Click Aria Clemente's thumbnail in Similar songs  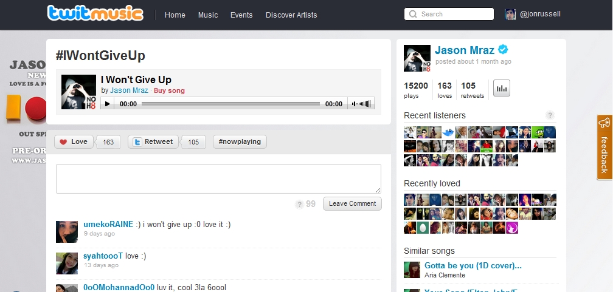tap(412, 270)
